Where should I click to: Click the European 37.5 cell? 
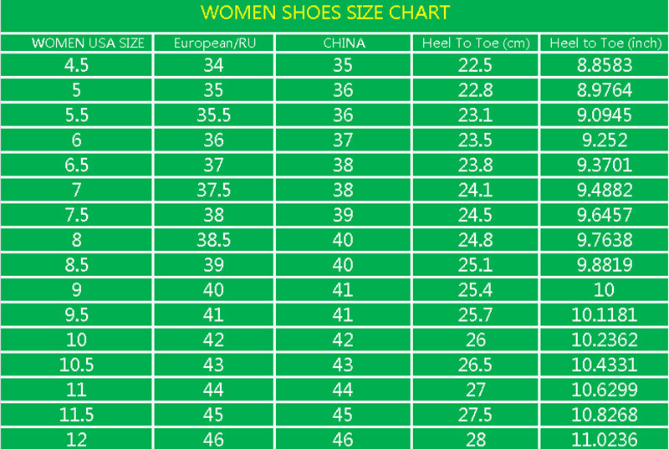point(213,191)
